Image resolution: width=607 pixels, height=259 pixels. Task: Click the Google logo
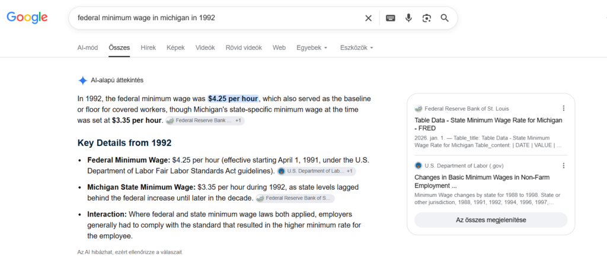pyautogui.click(x=27, y=17)
